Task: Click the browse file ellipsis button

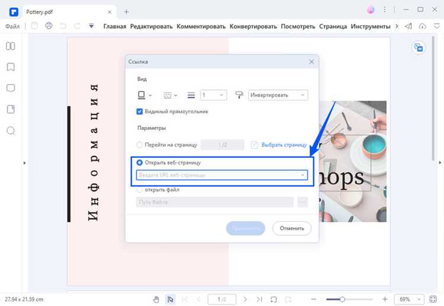Action: (303, 202)
